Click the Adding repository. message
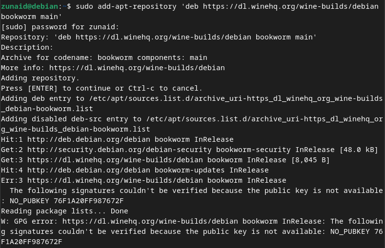Viewport: 385px width, 248px height. point(40,78)
